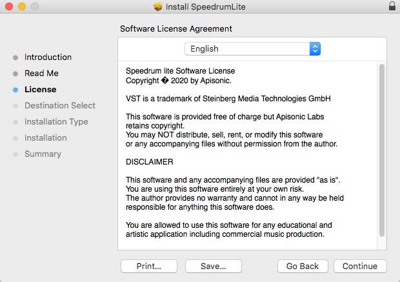Viewport: 400px width, 282px height.
Task: Click the license text scrollbar
Action: (381, 148)
